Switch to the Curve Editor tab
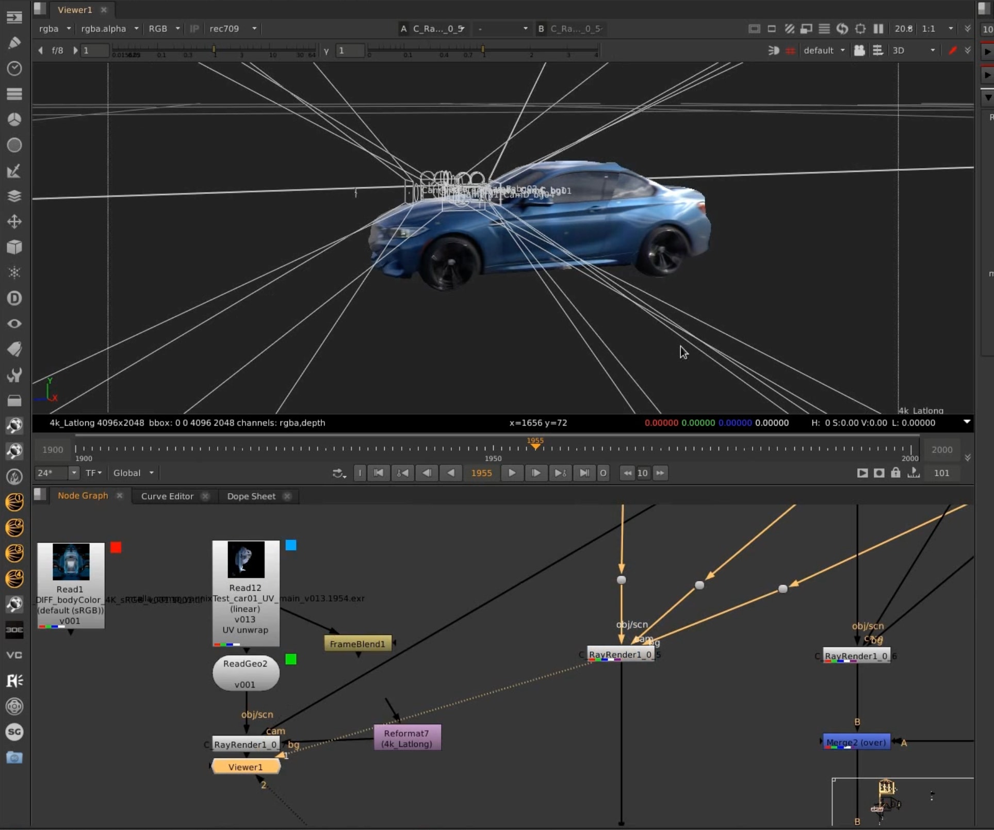994x830 pixels. coord(167,496)
